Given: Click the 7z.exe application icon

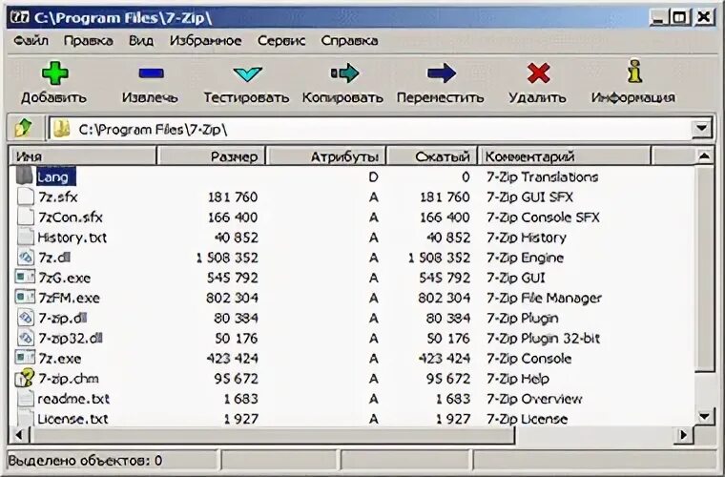Looking at the screenshot, I should tap(25, 358).
